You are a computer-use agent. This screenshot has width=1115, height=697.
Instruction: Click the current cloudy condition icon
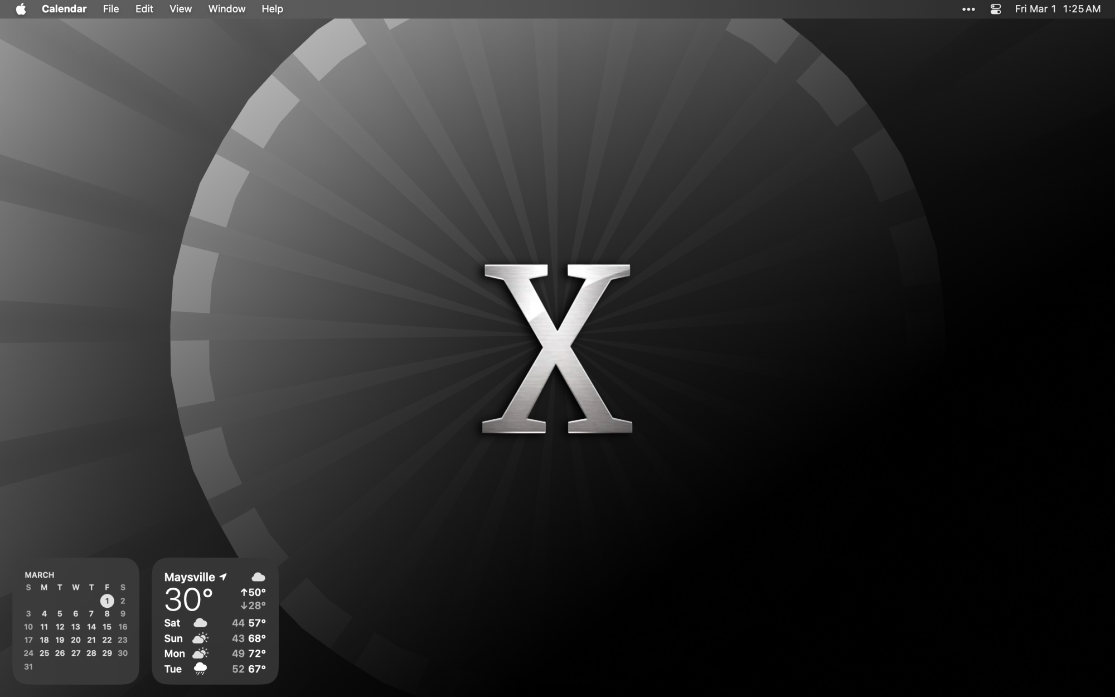coord(258,577)
